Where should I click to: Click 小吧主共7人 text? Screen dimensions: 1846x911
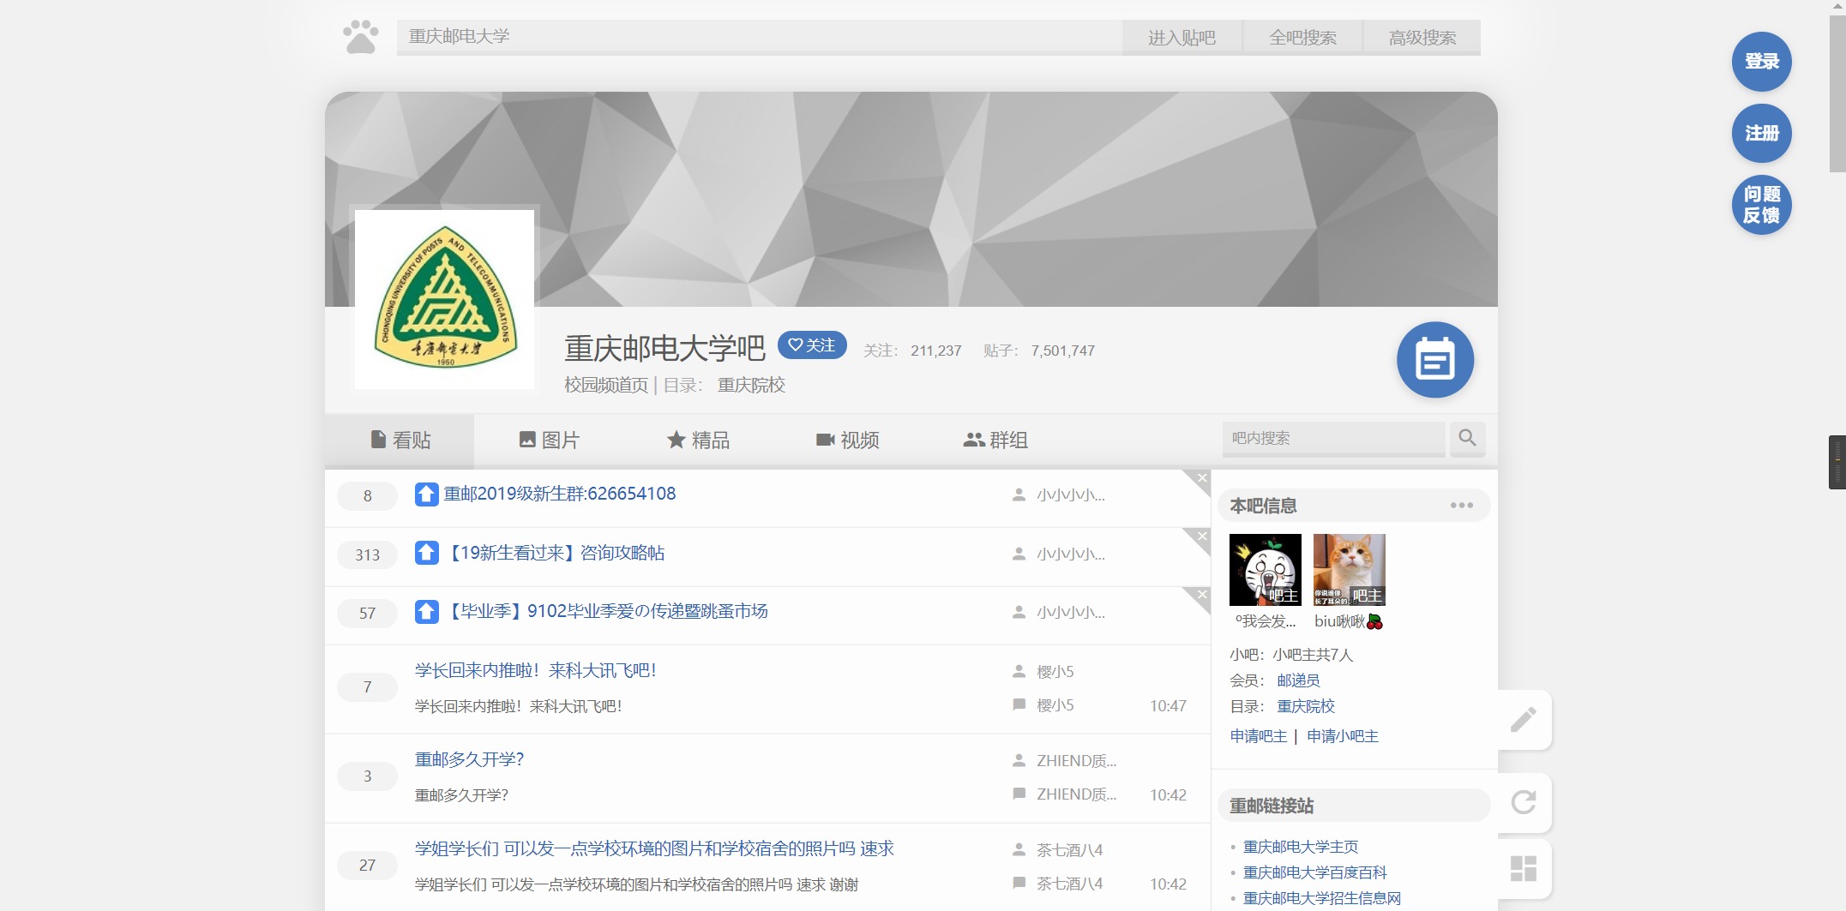point(1313,655)
